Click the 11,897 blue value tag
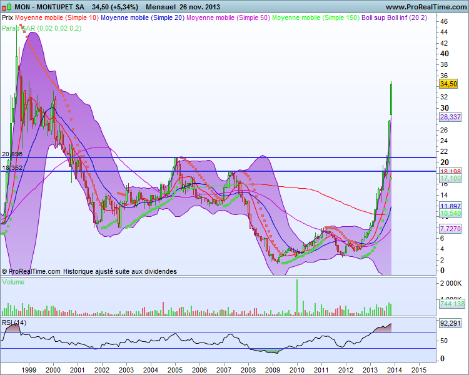Screen dimensions: 469x375 450,206
